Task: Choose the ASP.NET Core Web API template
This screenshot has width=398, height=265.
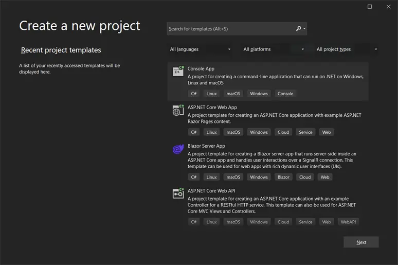Action: [x=268, y=206]
